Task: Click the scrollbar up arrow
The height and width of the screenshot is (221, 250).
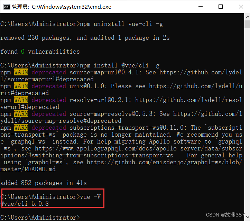Action: click(x=248, y=17)
